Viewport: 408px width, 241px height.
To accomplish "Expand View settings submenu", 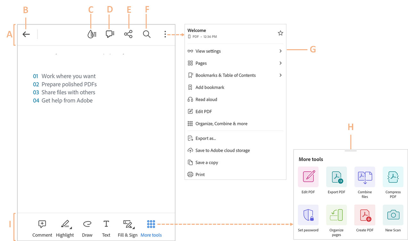I will [x=281, y=51].
